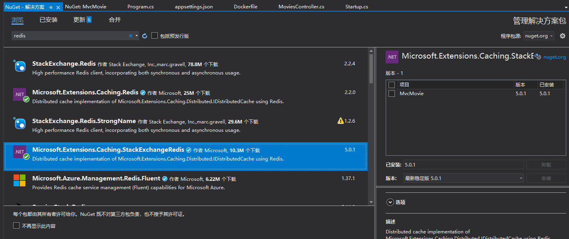The width and height of the screenshot is (569, 239).
Task: Click the Microsoft.Azure.Management.Redis.Fluent Windows logo icon
Action: pyautogui.click(x=20, y=180)
